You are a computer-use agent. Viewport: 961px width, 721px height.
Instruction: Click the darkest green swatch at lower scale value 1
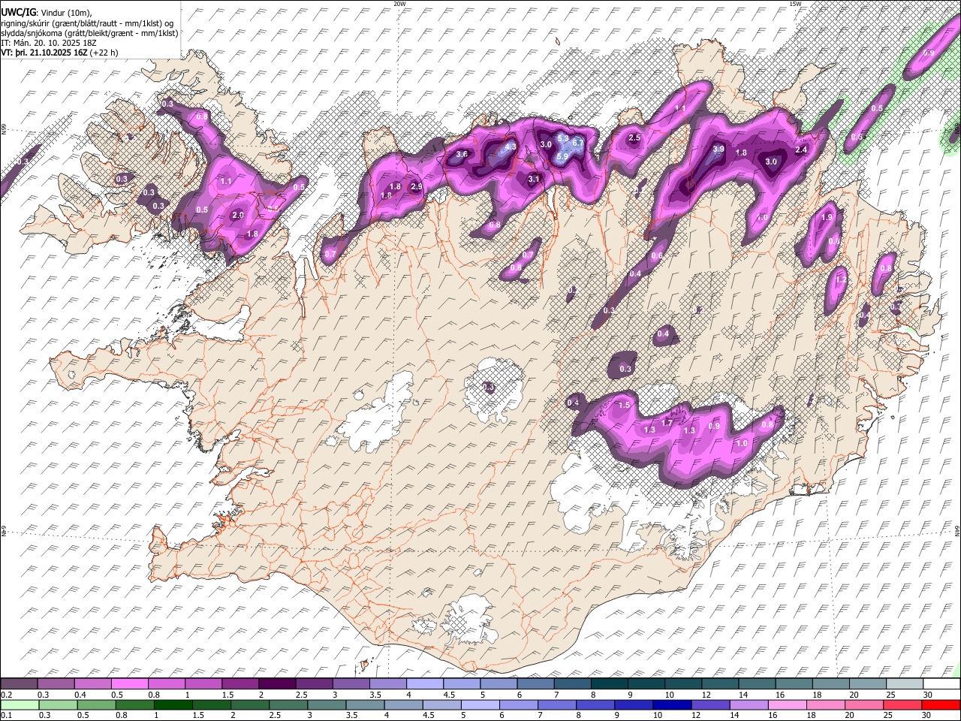[173, 704]
